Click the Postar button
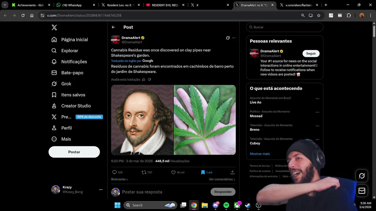Viewport: 376px width, 211px height. (x=74, y=152)
